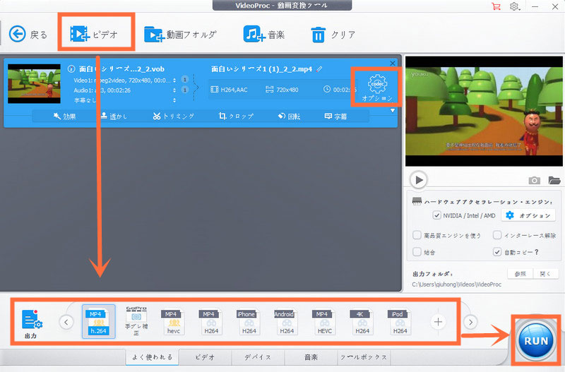Expand the video item toolbar arrow
The height and width of the screenshot is (372, 565).
[x=393, y=111]
